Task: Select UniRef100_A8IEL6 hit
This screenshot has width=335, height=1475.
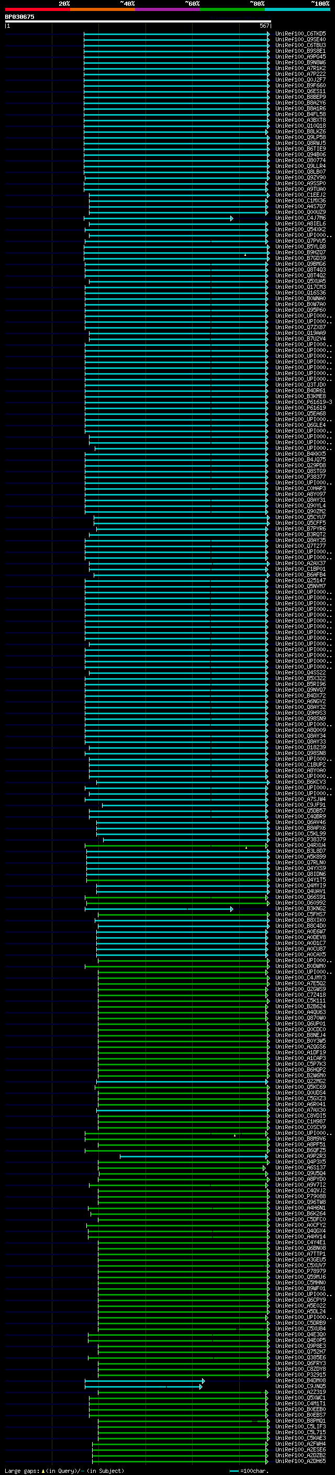Action: pos(300,224)
